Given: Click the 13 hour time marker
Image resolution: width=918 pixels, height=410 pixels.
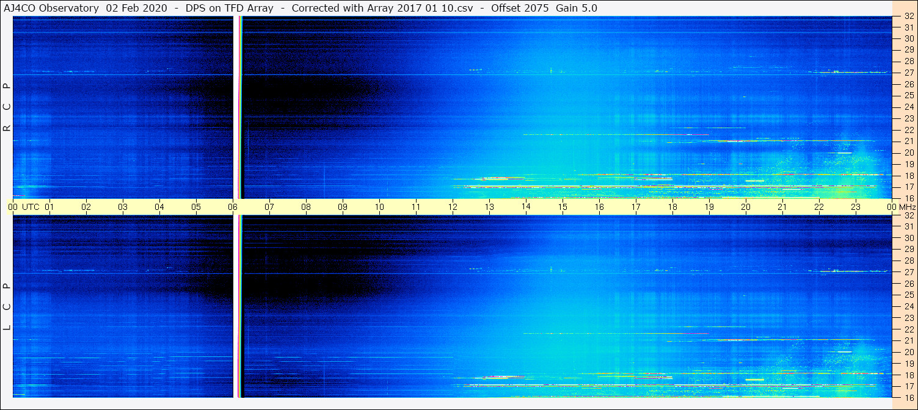Looking at the screenshot, I should [489, 207].
